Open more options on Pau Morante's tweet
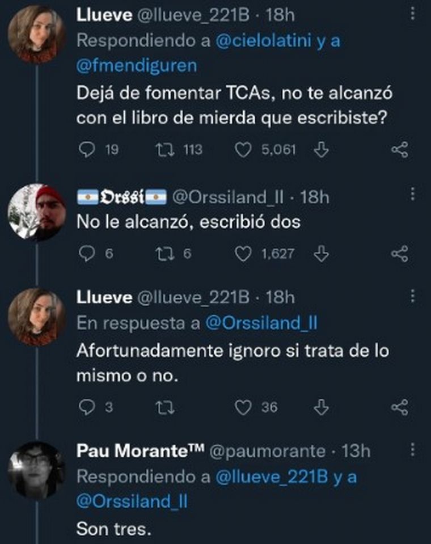This screenshot has height=544, width=431. 412,451
